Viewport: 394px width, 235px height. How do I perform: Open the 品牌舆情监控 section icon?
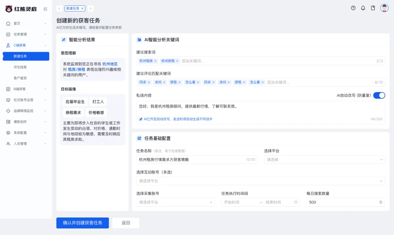point(9,111)
